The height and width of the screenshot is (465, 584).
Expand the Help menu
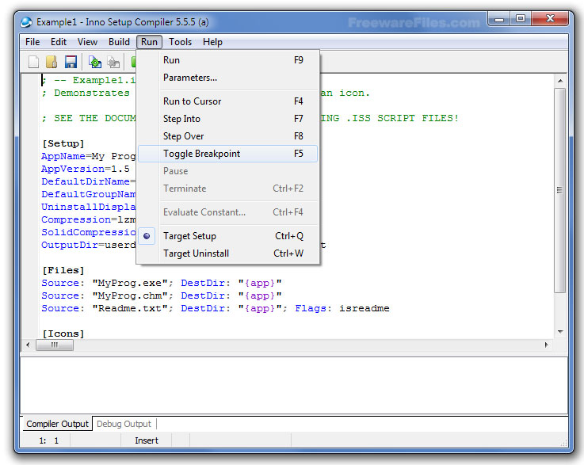(x=212, y=42)
